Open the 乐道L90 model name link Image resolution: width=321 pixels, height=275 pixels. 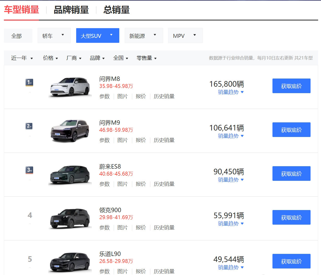[110, 254]
